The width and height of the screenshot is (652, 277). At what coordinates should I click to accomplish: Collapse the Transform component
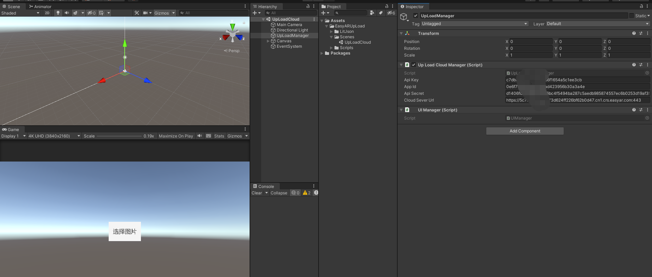point(401,33)
